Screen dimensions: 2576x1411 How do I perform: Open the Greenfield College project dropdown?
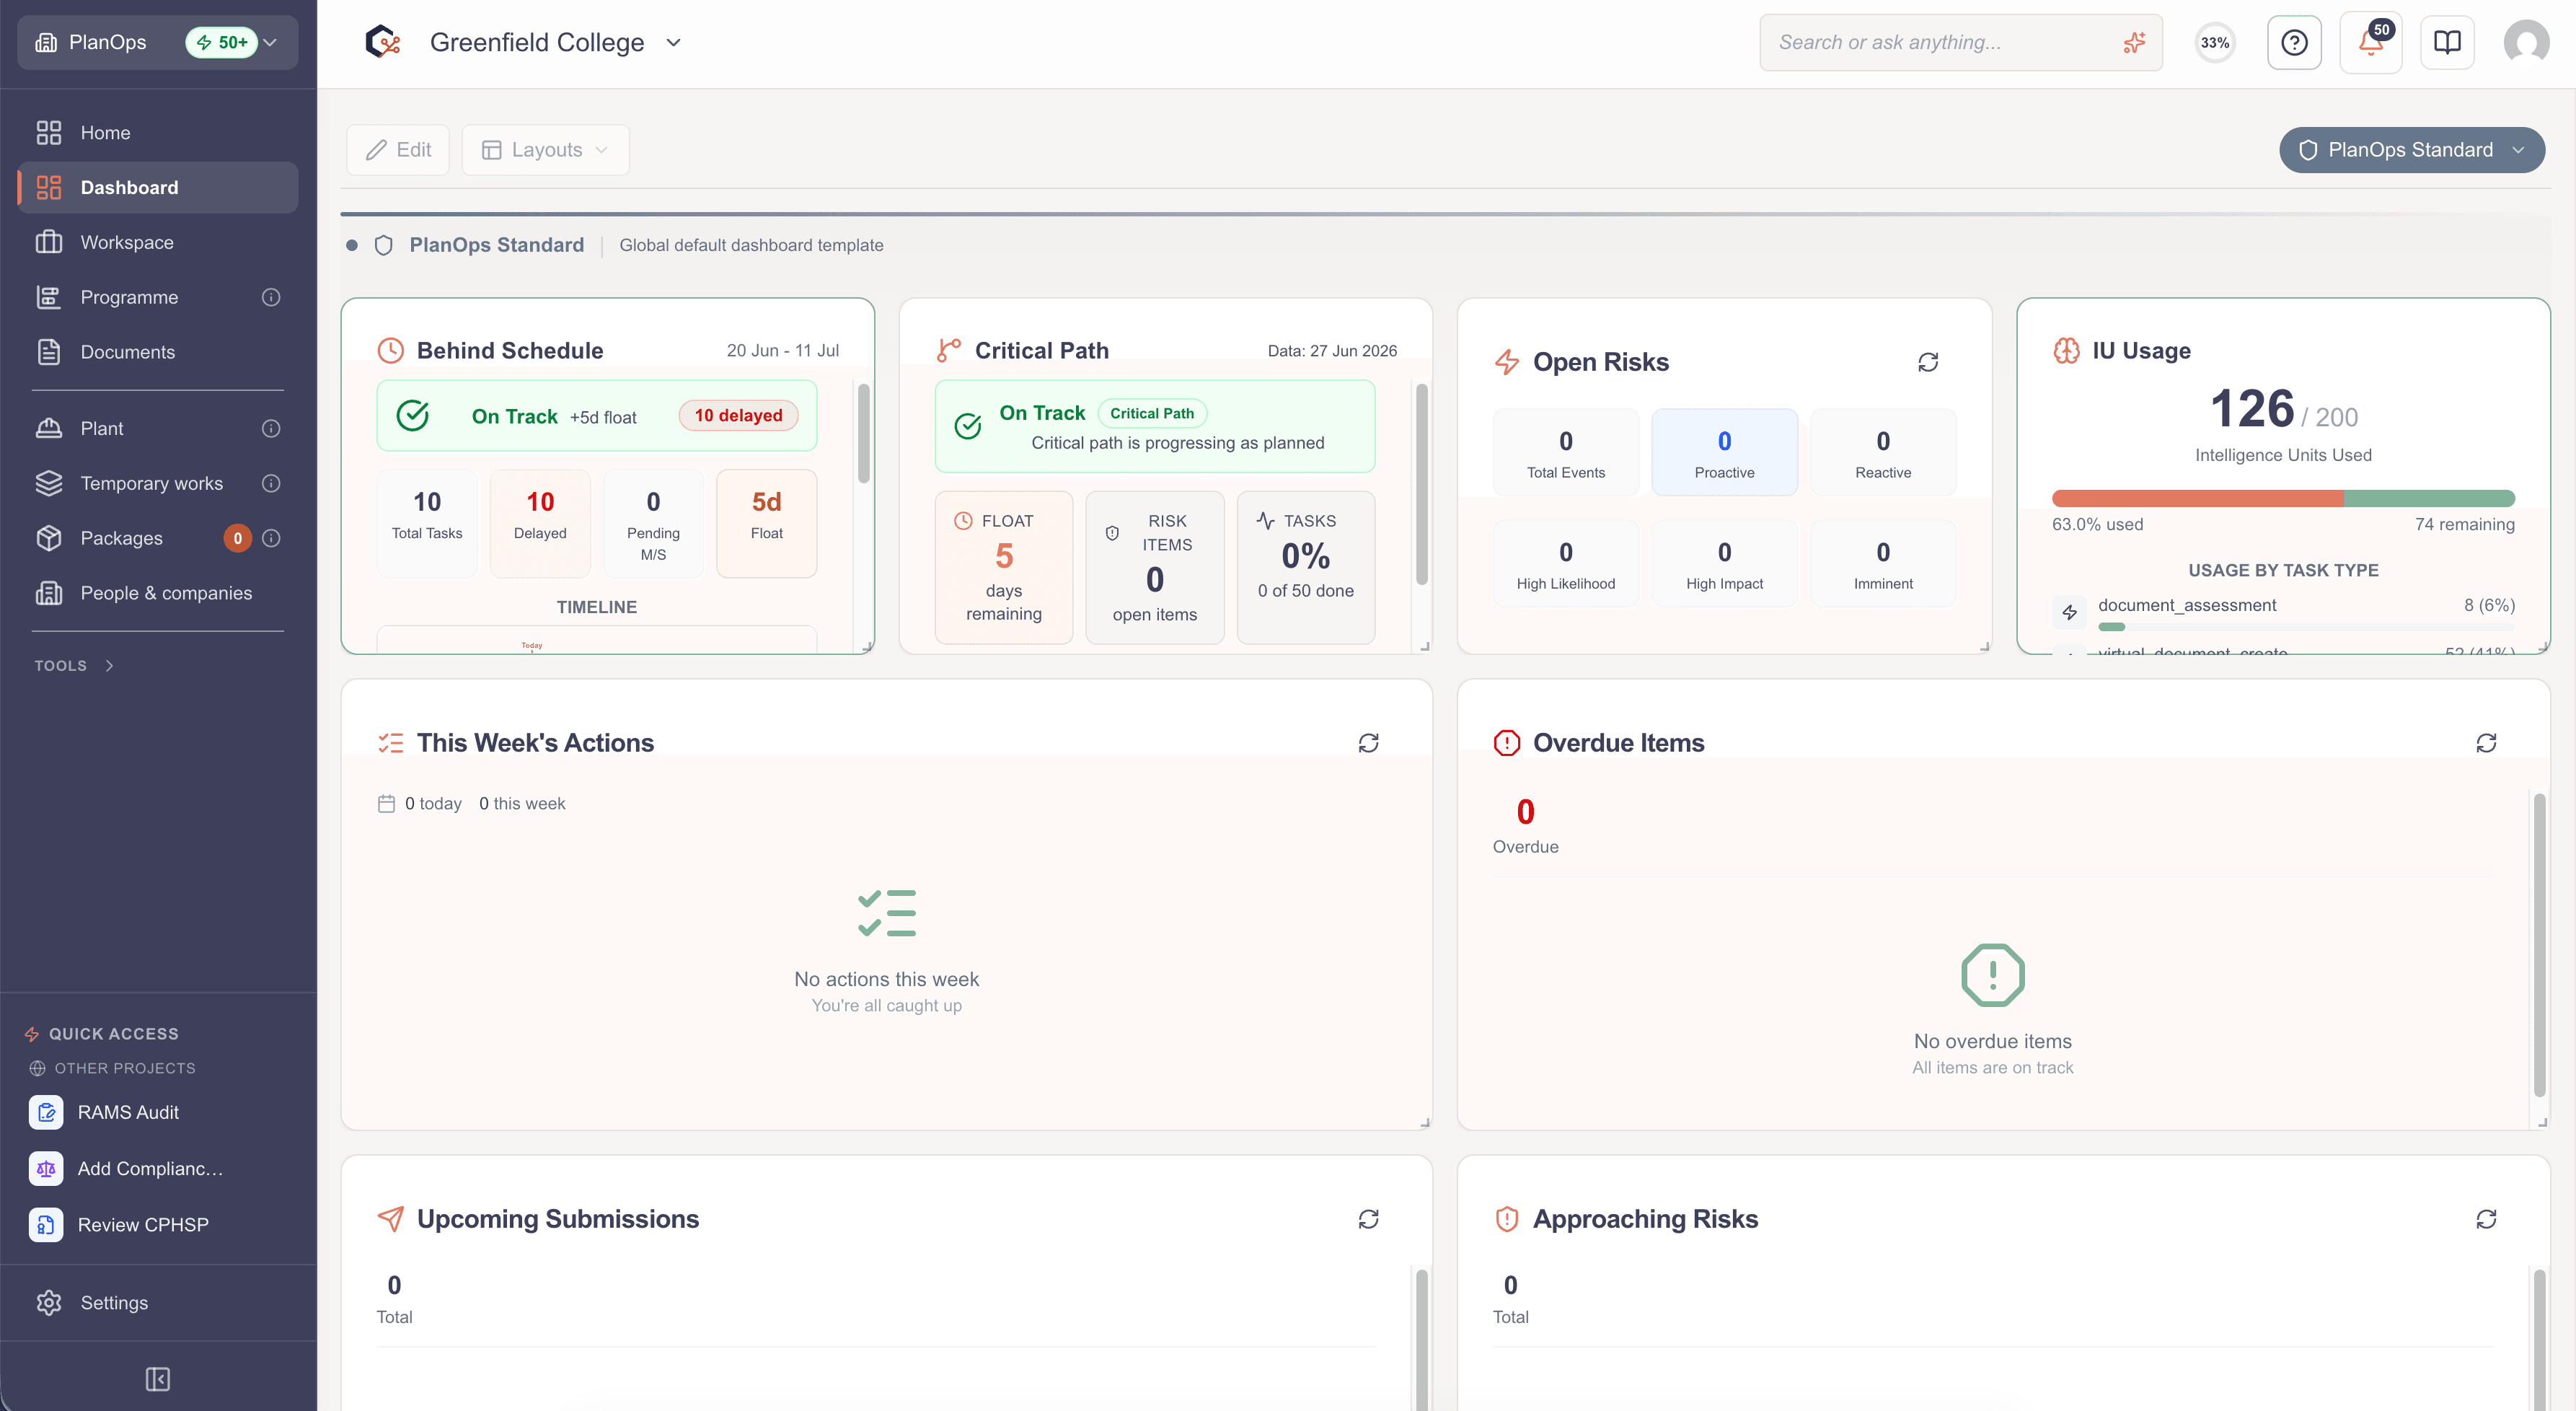pos(673,42)
